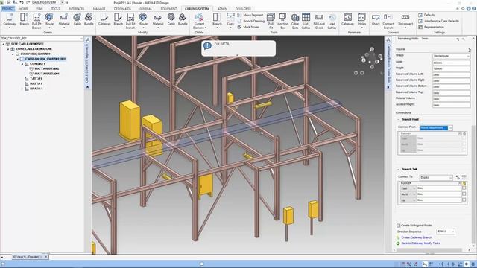Image resolution: width=477 pixels, height=268 pixels.
Task: Click the Connect Branch tool
Action: [x=388, y=21]
